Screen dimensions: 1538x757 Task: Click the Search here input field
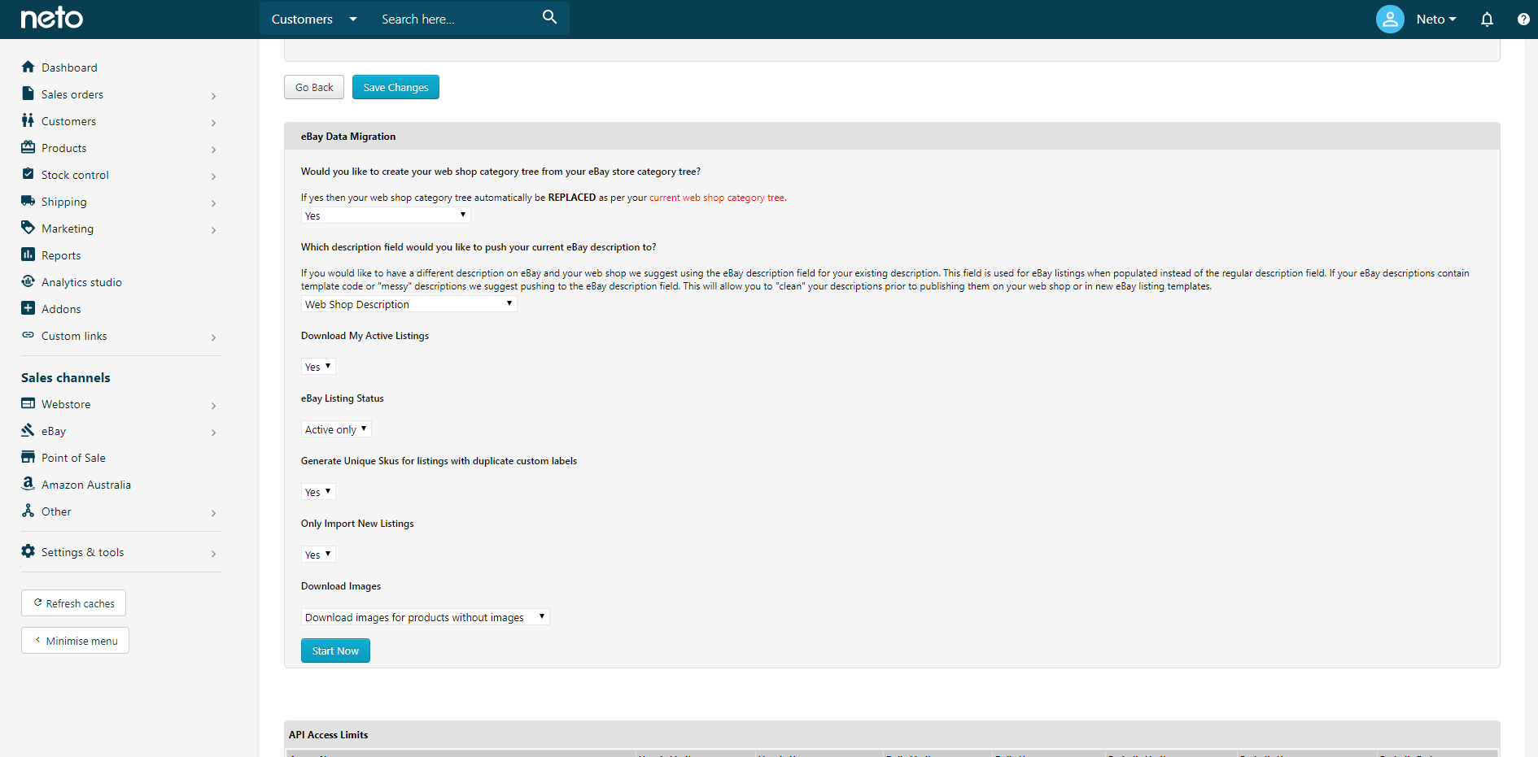pyautogui.click(x=456, y=19)
